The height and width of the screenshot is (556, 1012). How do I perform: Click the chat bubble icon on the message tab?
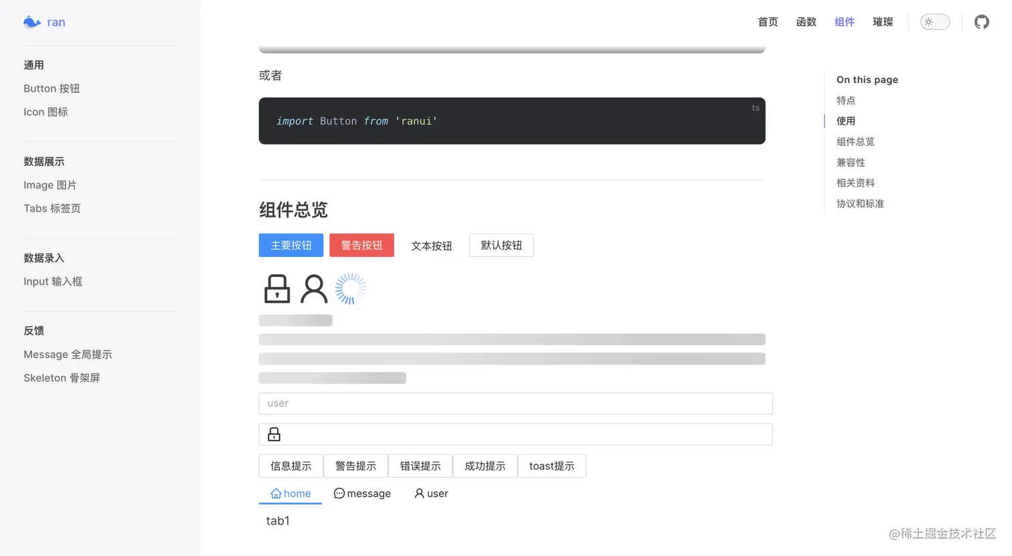point(339,494)
